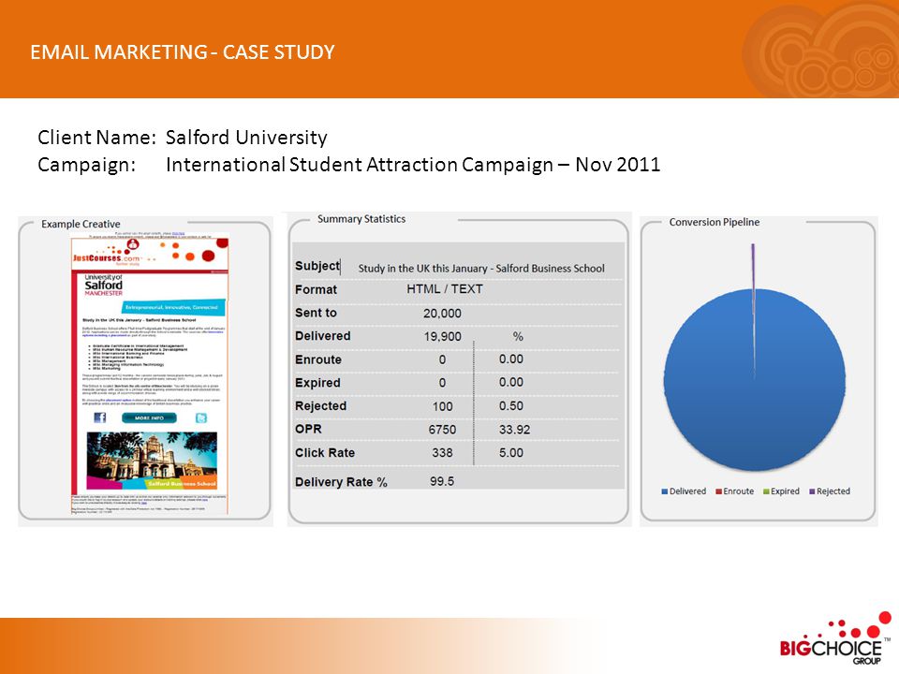This screenshot has width=899, height=674.
Task: Click the 'Entrepreneurial, Innovative, Connected' blue banner
Action: [172, 307]
